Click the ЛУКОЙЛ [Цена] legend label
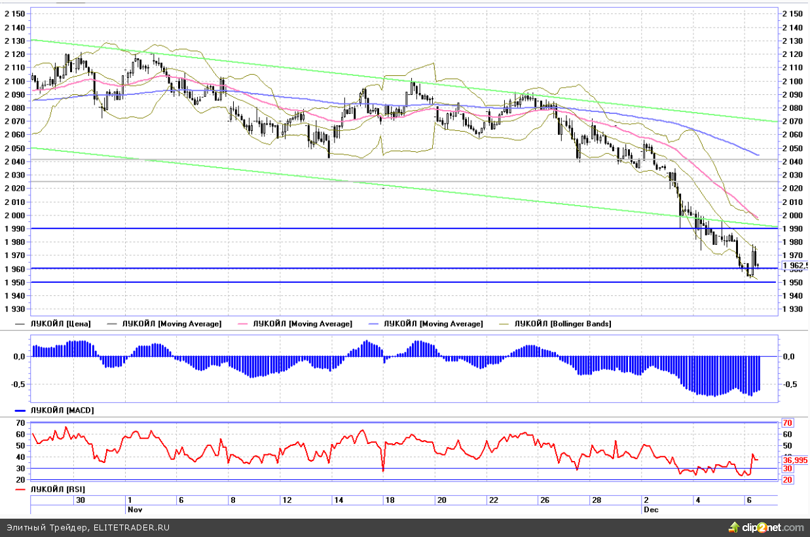Image resolution: width=810 pixels, height=537 pixels. (60, 324)
